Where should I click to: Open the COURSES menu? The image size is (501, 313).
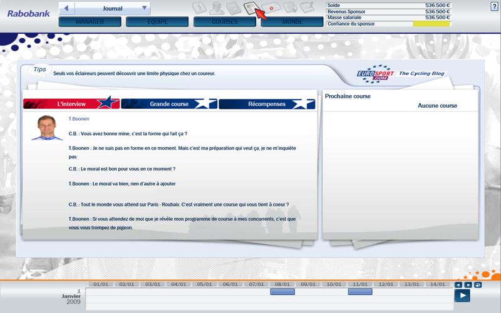[x=224, y=22]
